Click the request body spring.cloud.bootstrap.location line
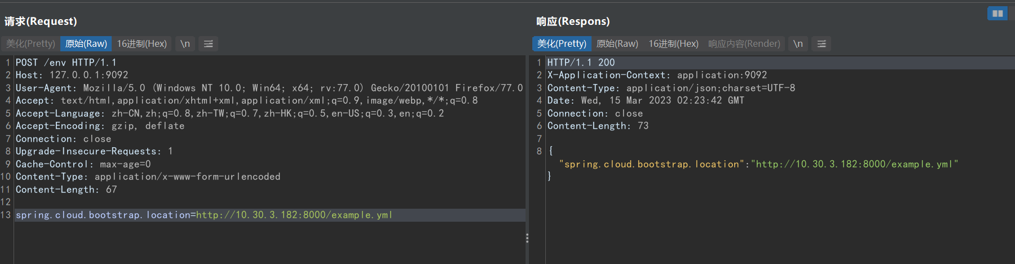 204,215
